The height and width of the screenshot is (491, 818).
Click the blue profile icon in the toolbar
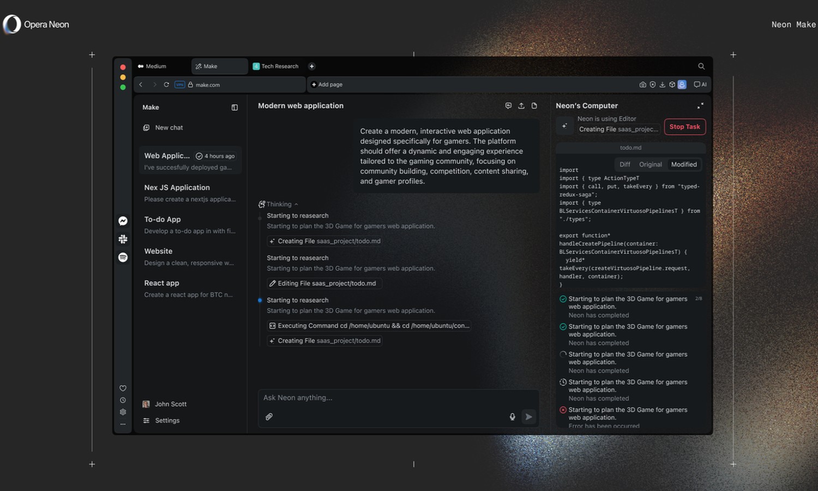(682, 85)
